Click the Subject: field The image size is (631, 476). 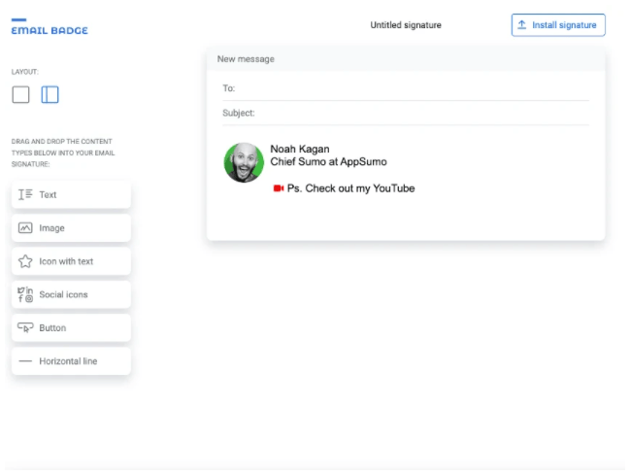[406, 113]
